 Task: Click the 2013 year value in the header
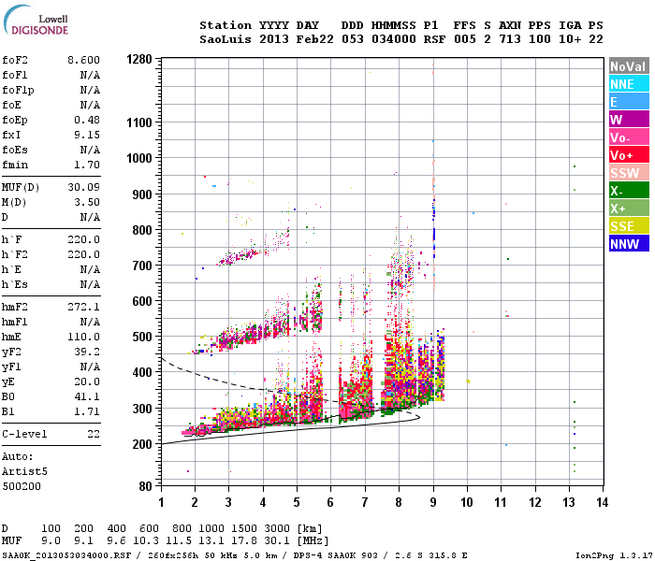coord(274,39)
